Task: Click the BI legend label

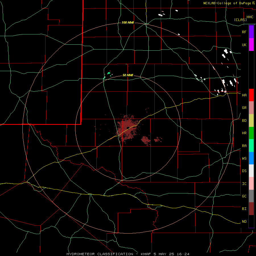Action: 244,209
